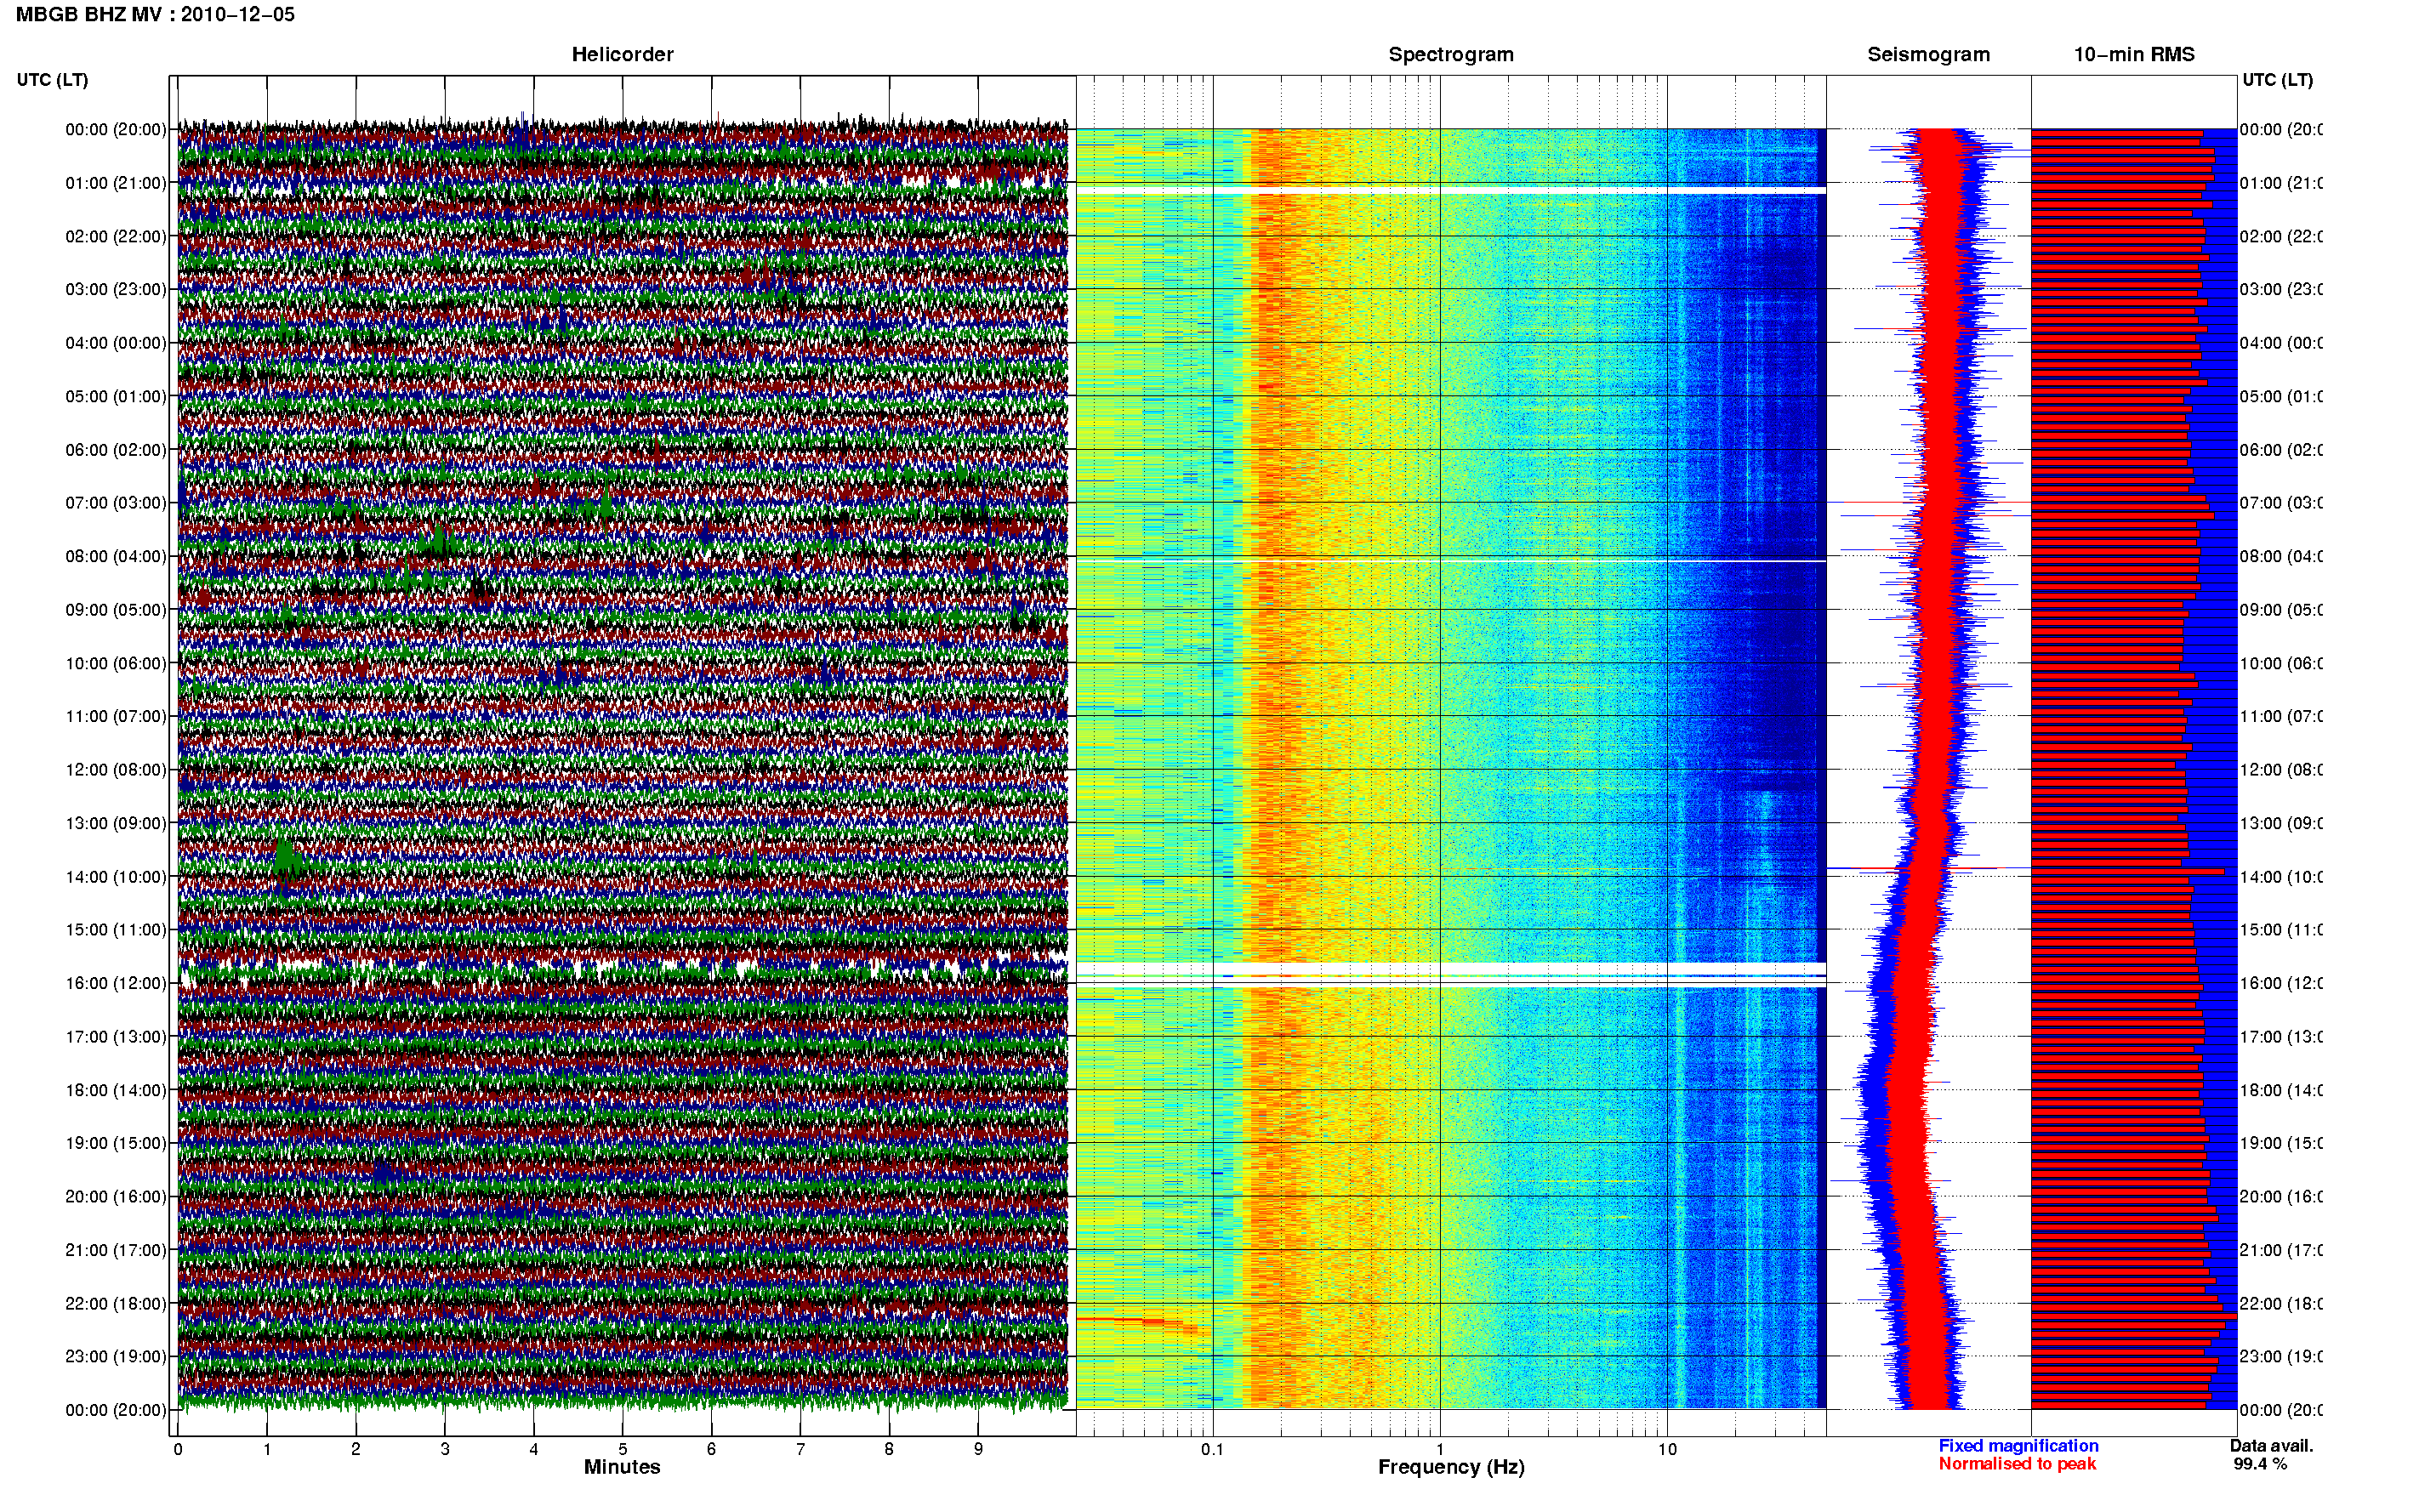This screenshot has height=1512, width=2419.
Task: Click the right 'UTC (LT)' axis label
Action: coord(2277,80)
